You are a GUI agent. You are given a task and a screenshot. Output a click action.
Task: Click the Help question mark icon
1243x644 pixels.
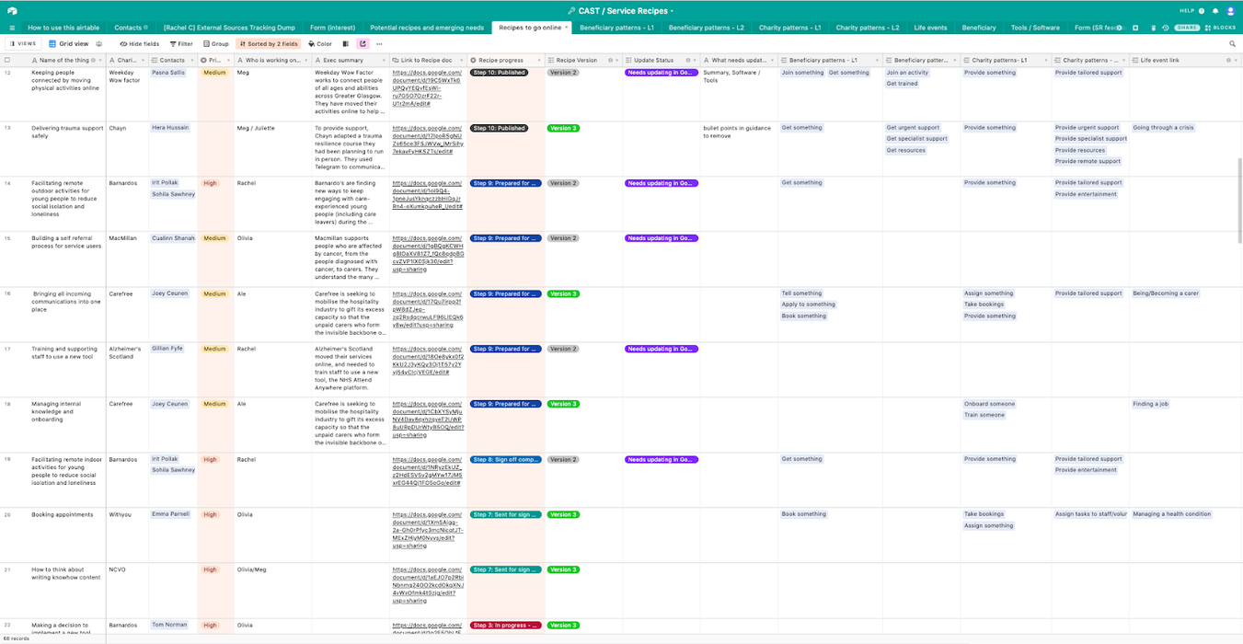click(1202, 11)
